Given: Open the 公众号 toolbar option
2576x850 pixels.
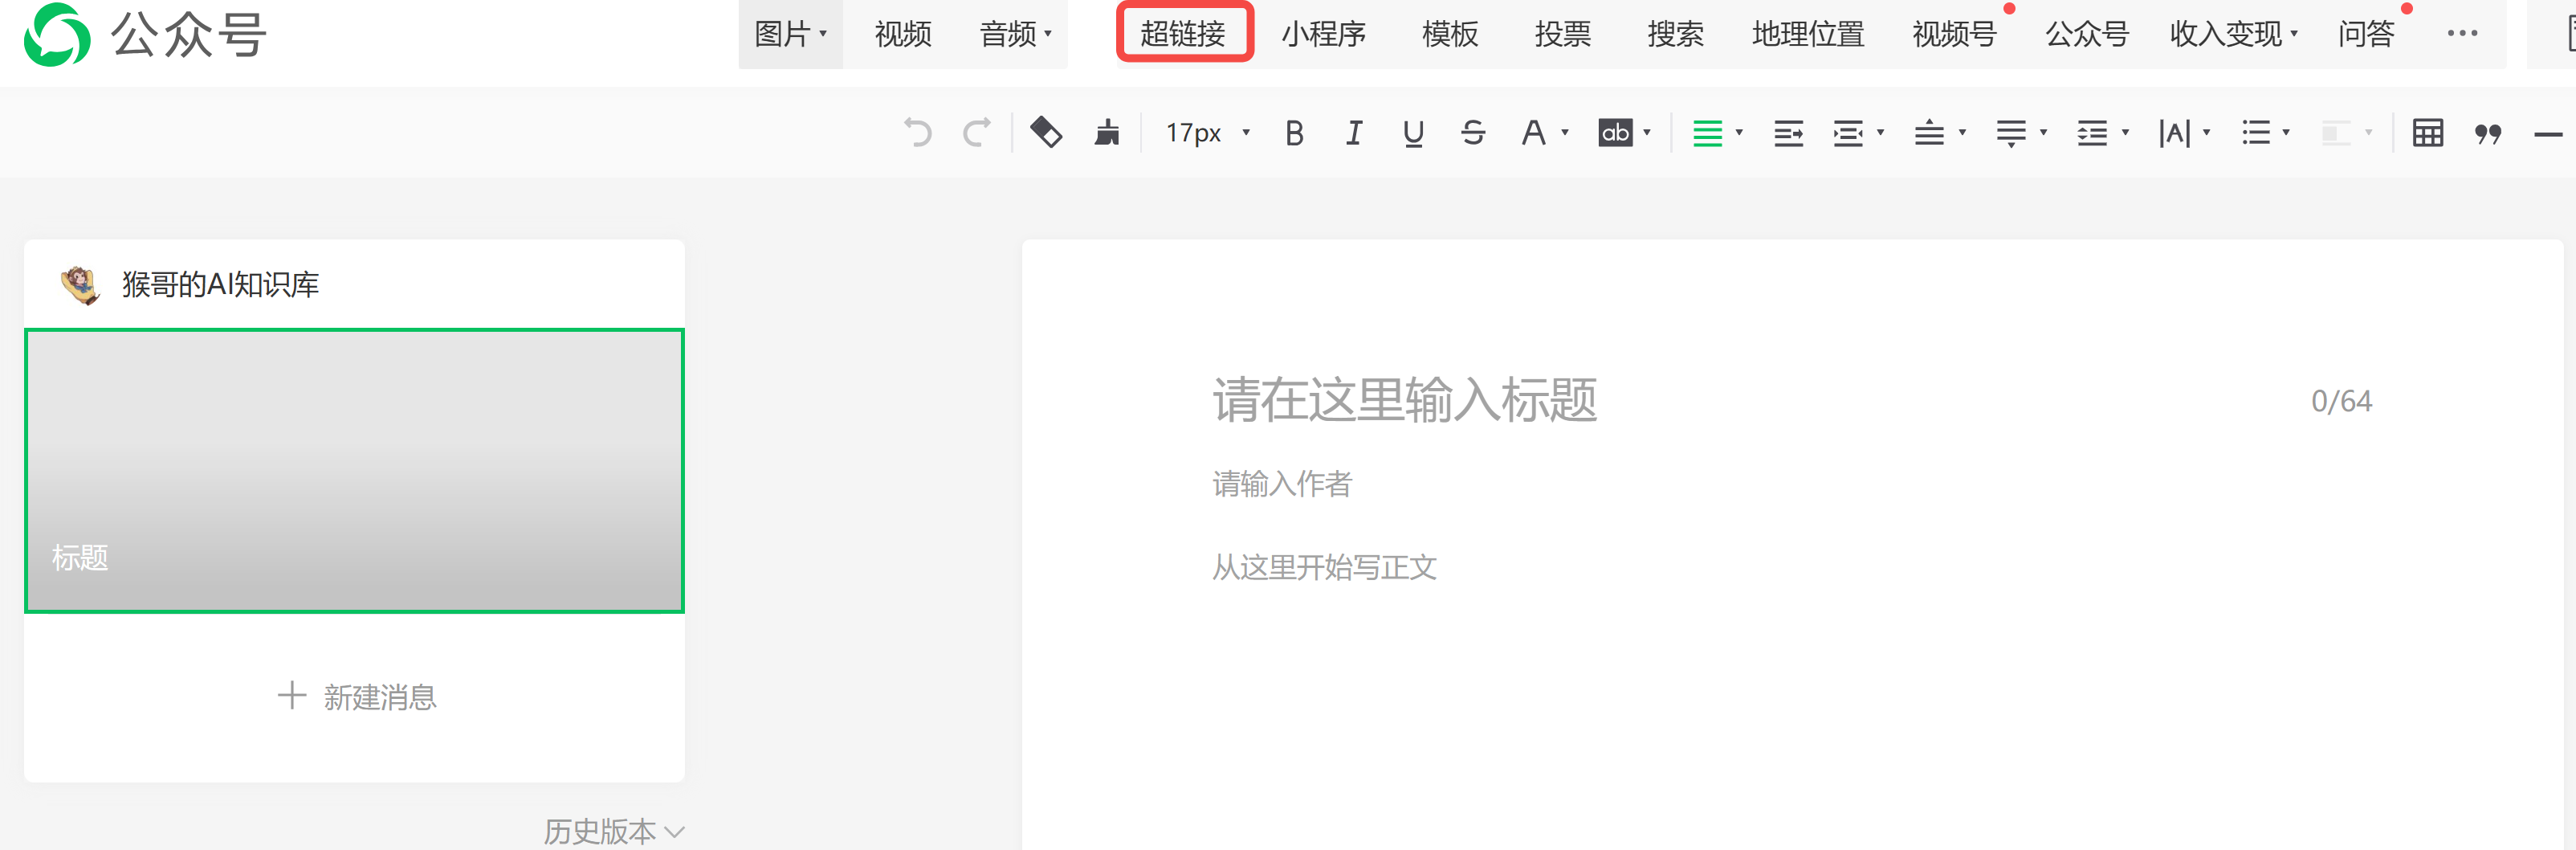Looking at the screenshot, I should 2087,34.
